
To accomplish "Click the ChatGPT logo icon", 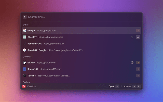I will coord(24,37).
